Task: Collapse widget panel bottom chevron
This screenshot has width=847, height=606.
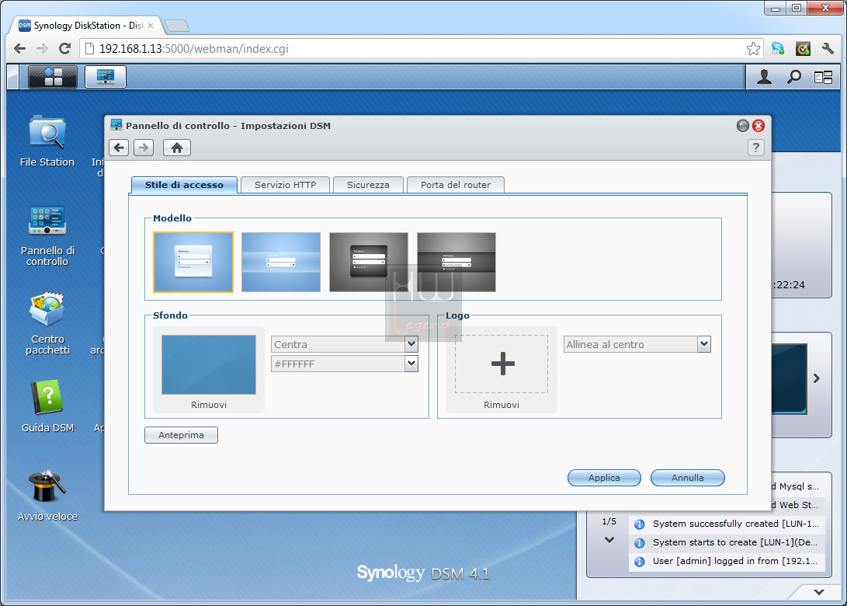Action: tap(819, 592)
